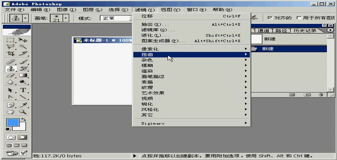Screen dimensions: 337x160
Task: Select the Slice tool
Action: pyautogui.click(x=22, y=53)
